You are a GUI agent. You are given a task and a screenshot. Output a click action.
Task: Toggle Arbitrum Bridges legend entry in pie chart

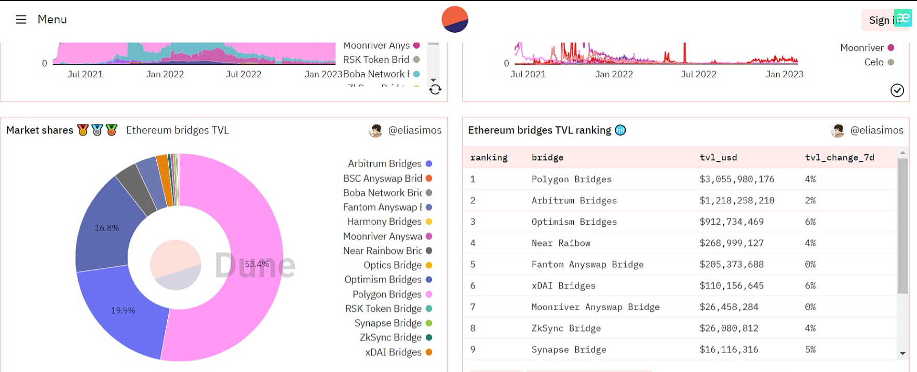tap(385, 164)
